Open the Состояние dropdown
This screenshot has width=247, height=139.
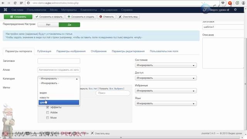[x=166, y=65]
